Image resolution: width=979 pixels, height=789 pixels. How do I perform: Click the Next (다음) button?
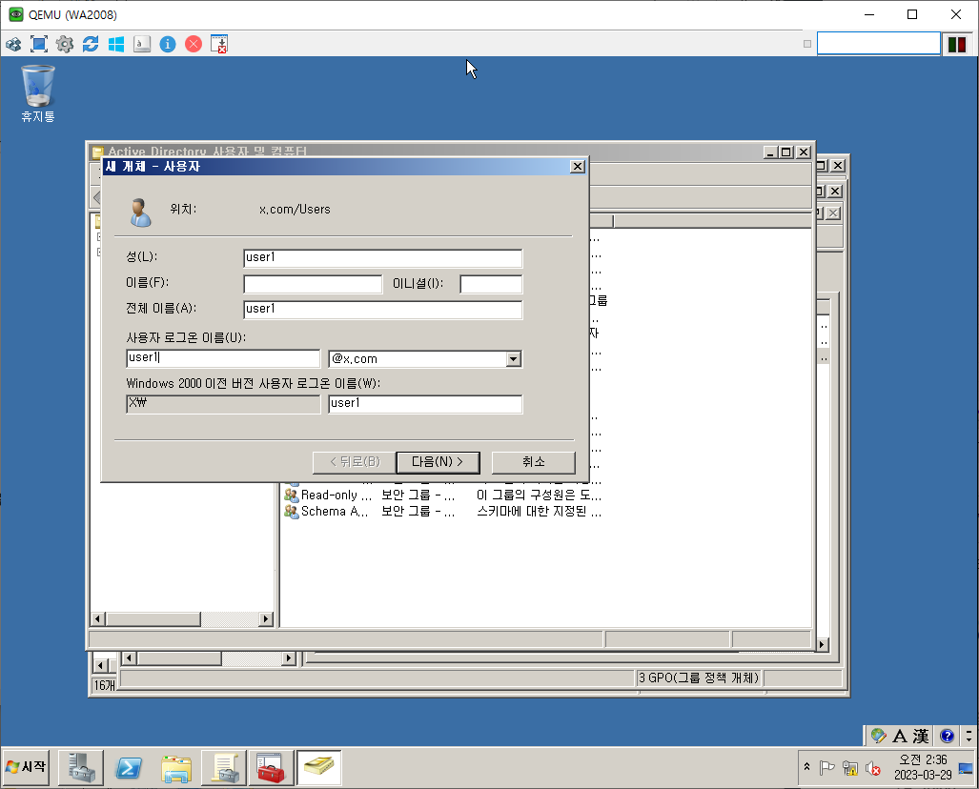click(x=438, y=462)
